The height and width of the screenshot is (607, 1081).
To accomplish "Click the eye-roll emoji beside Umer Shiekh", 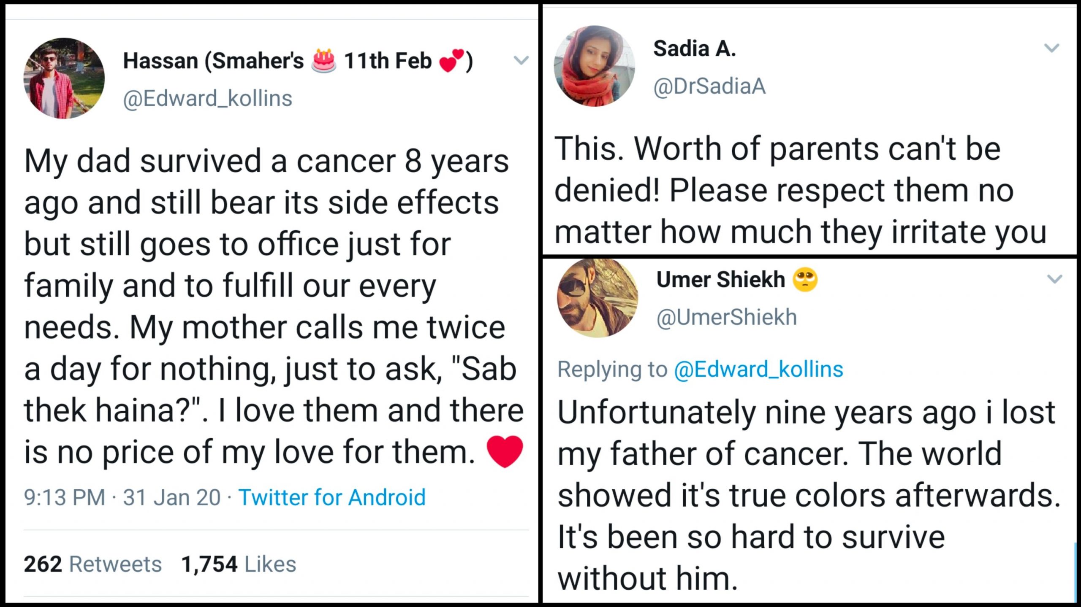I will (x=805, y=280).
